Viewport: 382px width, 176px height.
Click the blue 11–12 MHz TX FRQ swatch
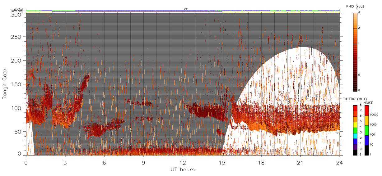[355, 142]
